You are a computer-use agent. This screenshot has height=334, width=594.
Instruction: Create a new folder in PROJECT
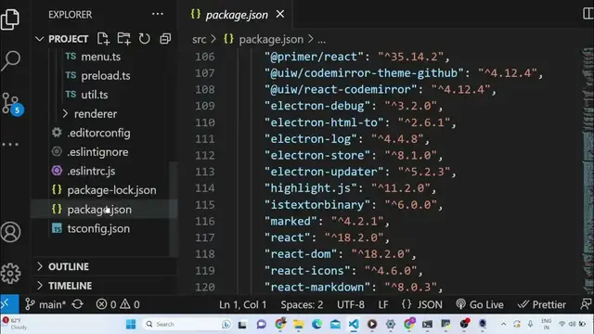pos(123,39)
